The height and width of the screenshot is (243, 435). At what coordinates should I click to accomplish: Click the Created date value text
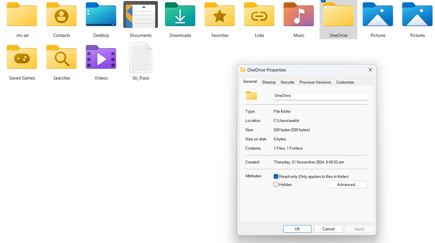(309, 162)
